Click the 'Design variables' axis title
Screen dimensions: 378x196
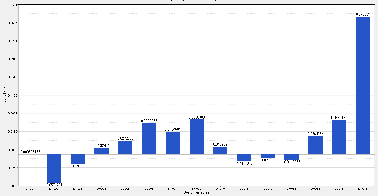pos(196,192)
